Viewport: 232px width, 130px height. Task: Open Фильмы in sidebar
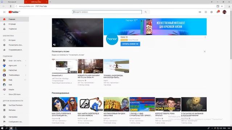click(14, 110)
